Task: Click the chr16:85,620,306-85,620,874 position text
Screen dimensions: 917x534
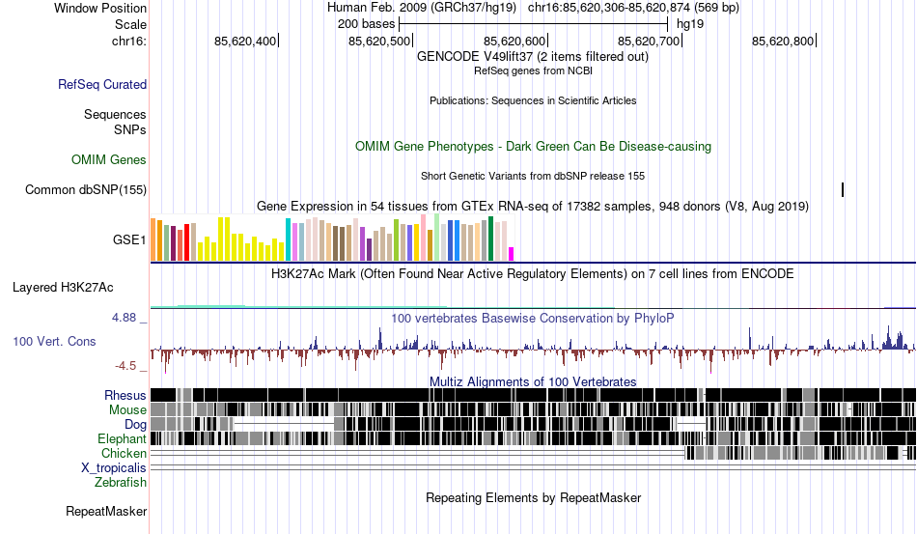Action: tap(633, 8)
